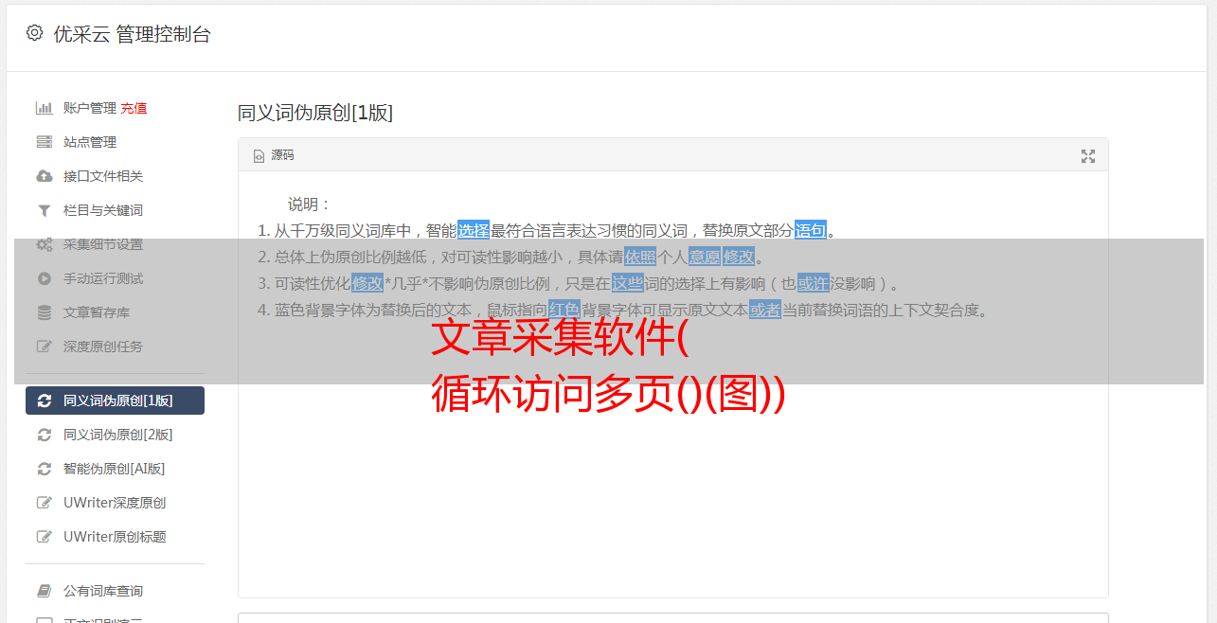Open 接口文件相关 cloud upload icon

44,176
